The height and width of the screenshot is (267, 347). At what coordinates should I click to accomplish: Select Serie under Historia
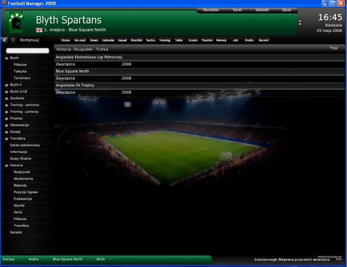coord(18,212)
